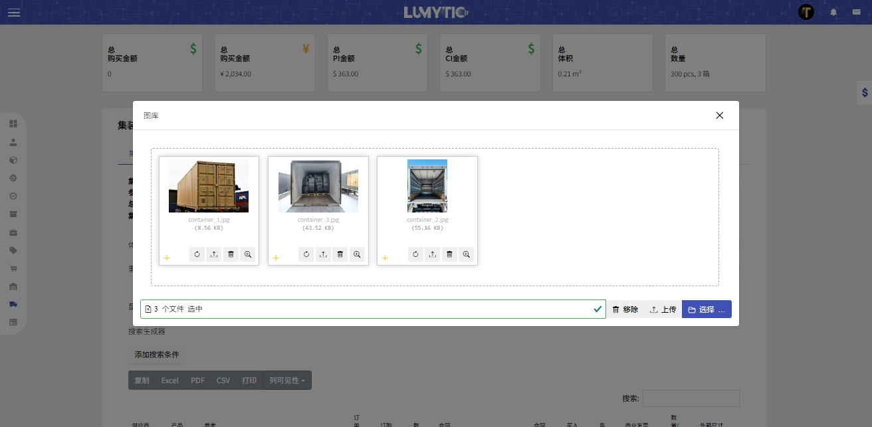Image resolution: width=872 pixels, height=427 pixels.
Task: Open the dashboard icon in sidebar
Action: 13,124
